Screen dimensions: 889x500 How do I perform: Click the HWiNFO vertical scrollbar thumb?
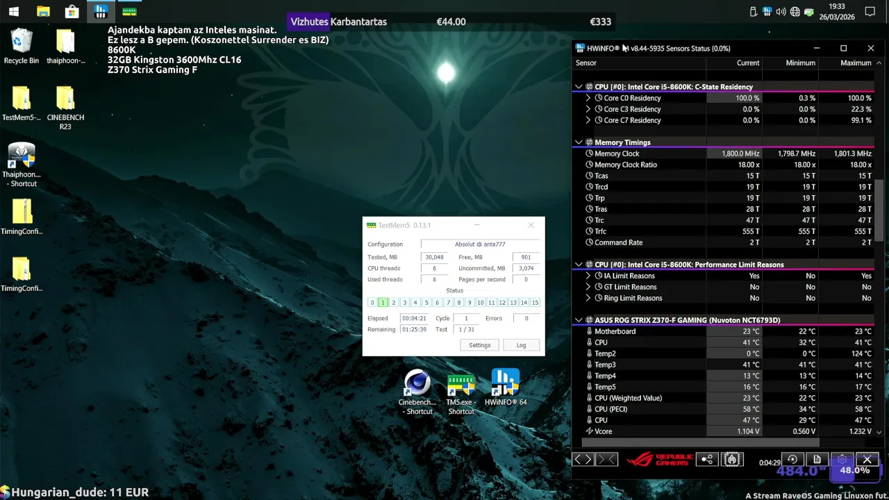pyautogui.click(x=879, y=212)
